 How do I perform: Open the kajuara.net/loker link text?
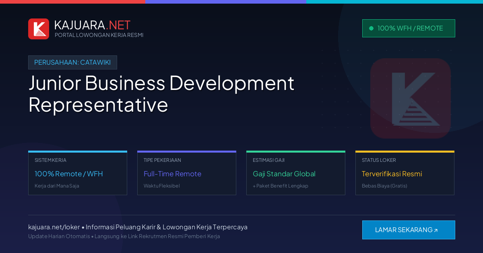[54, 227]
